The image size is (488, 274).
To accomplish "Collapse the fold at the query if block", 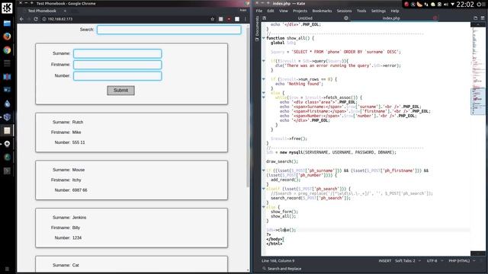I will pos(264,61).
